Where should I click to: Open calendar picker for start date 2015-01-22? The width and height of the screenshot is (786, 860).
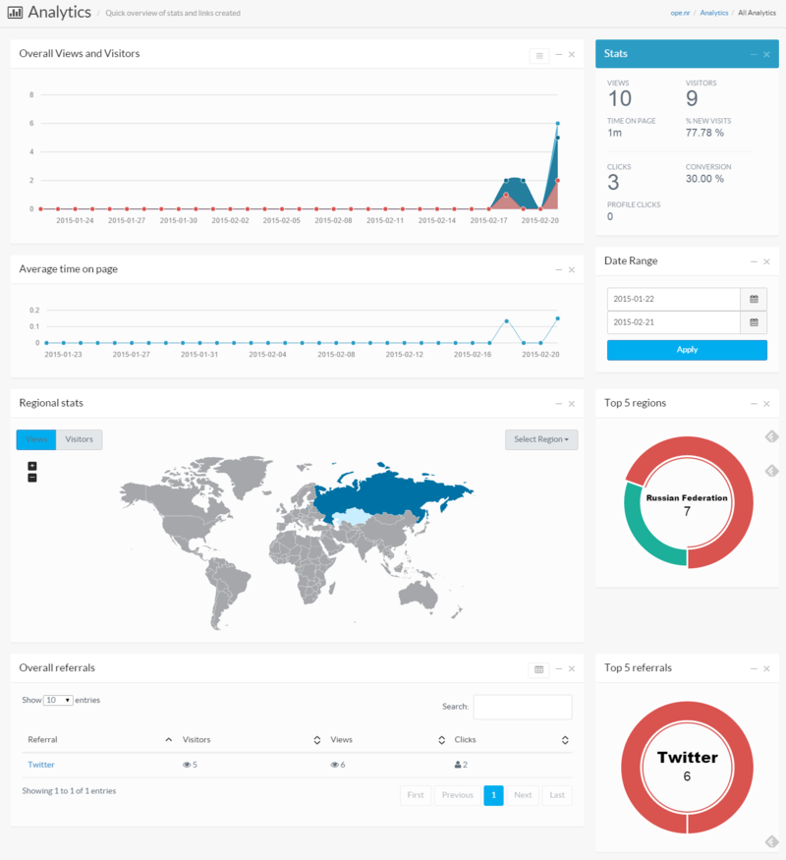pos(754,299)
